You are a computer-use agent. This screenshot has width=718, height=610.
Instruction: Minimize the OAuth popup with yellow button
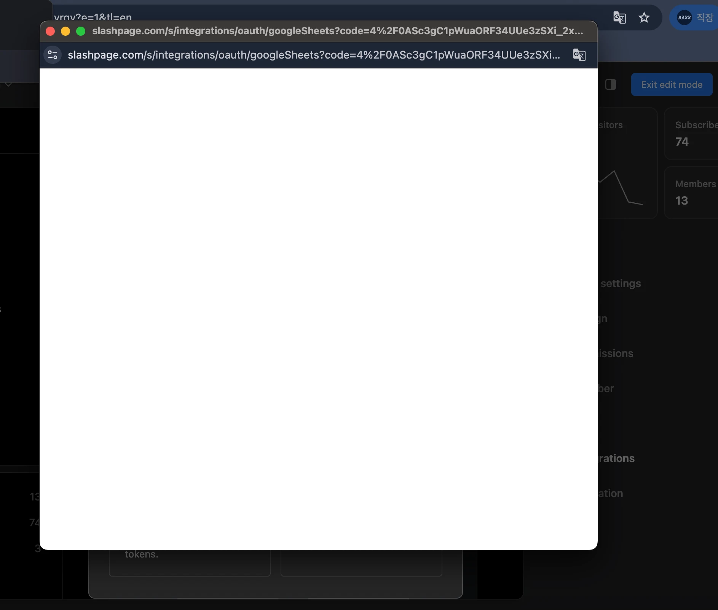click(65, 31)
